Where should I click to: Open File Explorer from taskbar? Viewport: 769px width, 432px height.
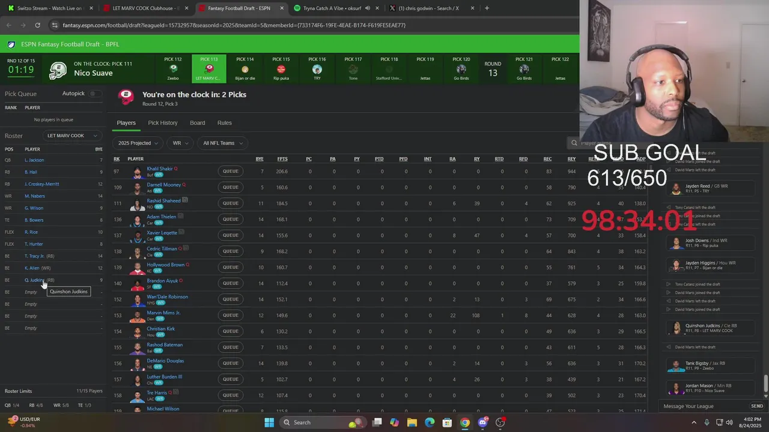click(x=412, y=422)
